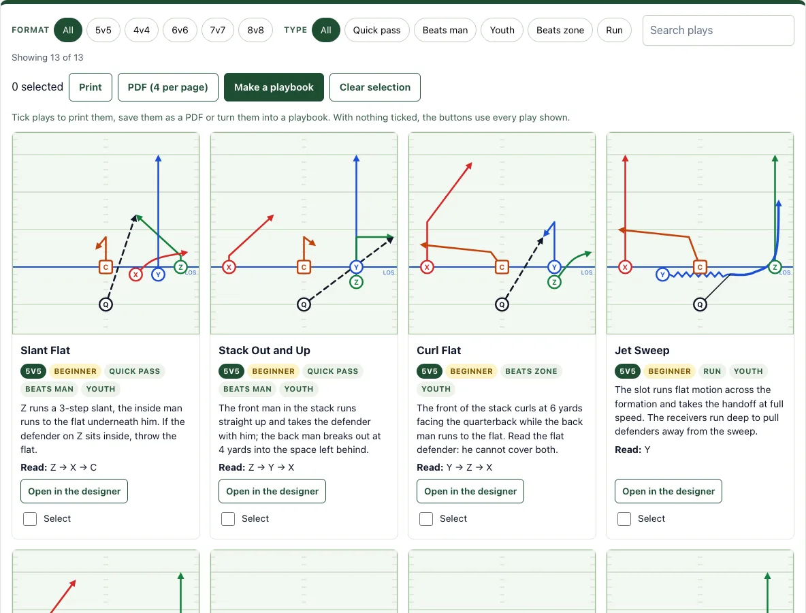Image resolution: width=806 pixels, height=613 pixels.
Task: Filter format by 6v6
Action: click(x=180, y=31)
